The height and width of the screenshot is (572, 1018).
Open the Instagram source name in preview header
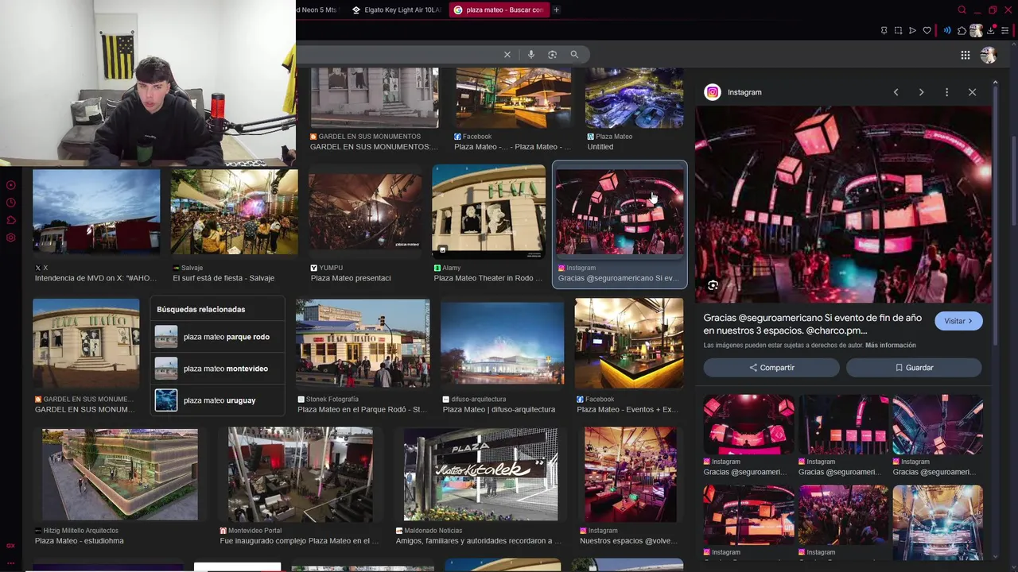[x=744, y=92]
